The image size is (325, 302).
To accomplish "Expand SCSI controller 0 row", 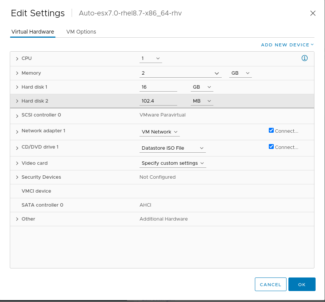I will point(17,116).
